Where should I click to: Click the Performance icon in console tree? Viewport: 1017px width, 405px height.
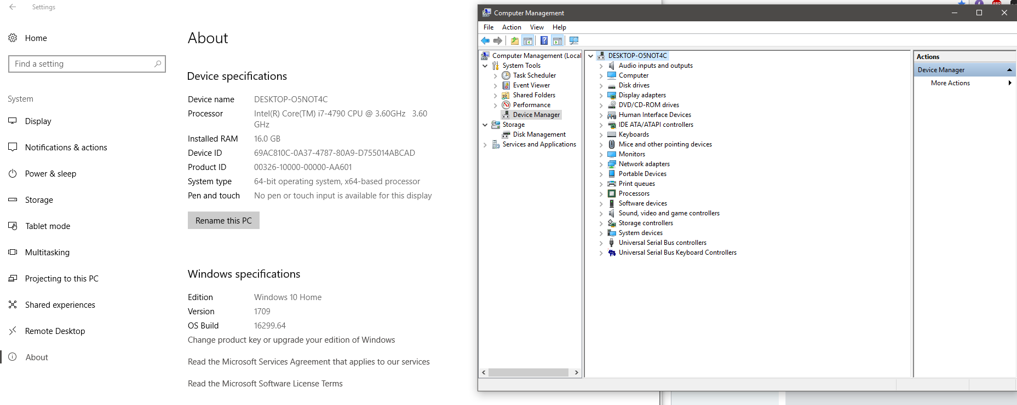click(506, 105)
